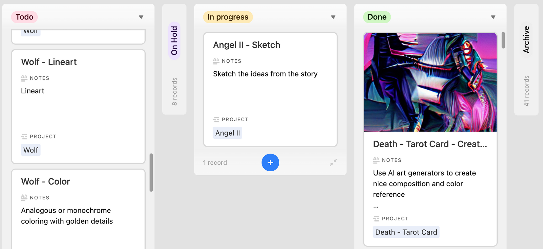Click the 'Analogous or monochrome coloring' note
This screenshot has height=249, width=543.
coord(67,216)
